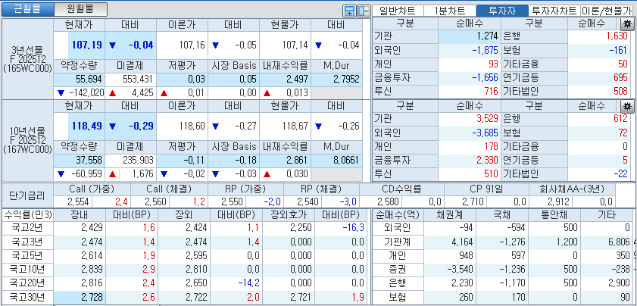Click the volume change -60,959
The image size is (637, 306).
[x=88, y=174]
